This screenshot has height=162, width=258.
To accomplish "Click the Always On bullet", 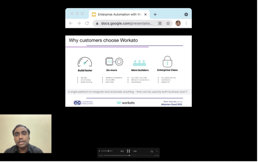I will (165, 82).
